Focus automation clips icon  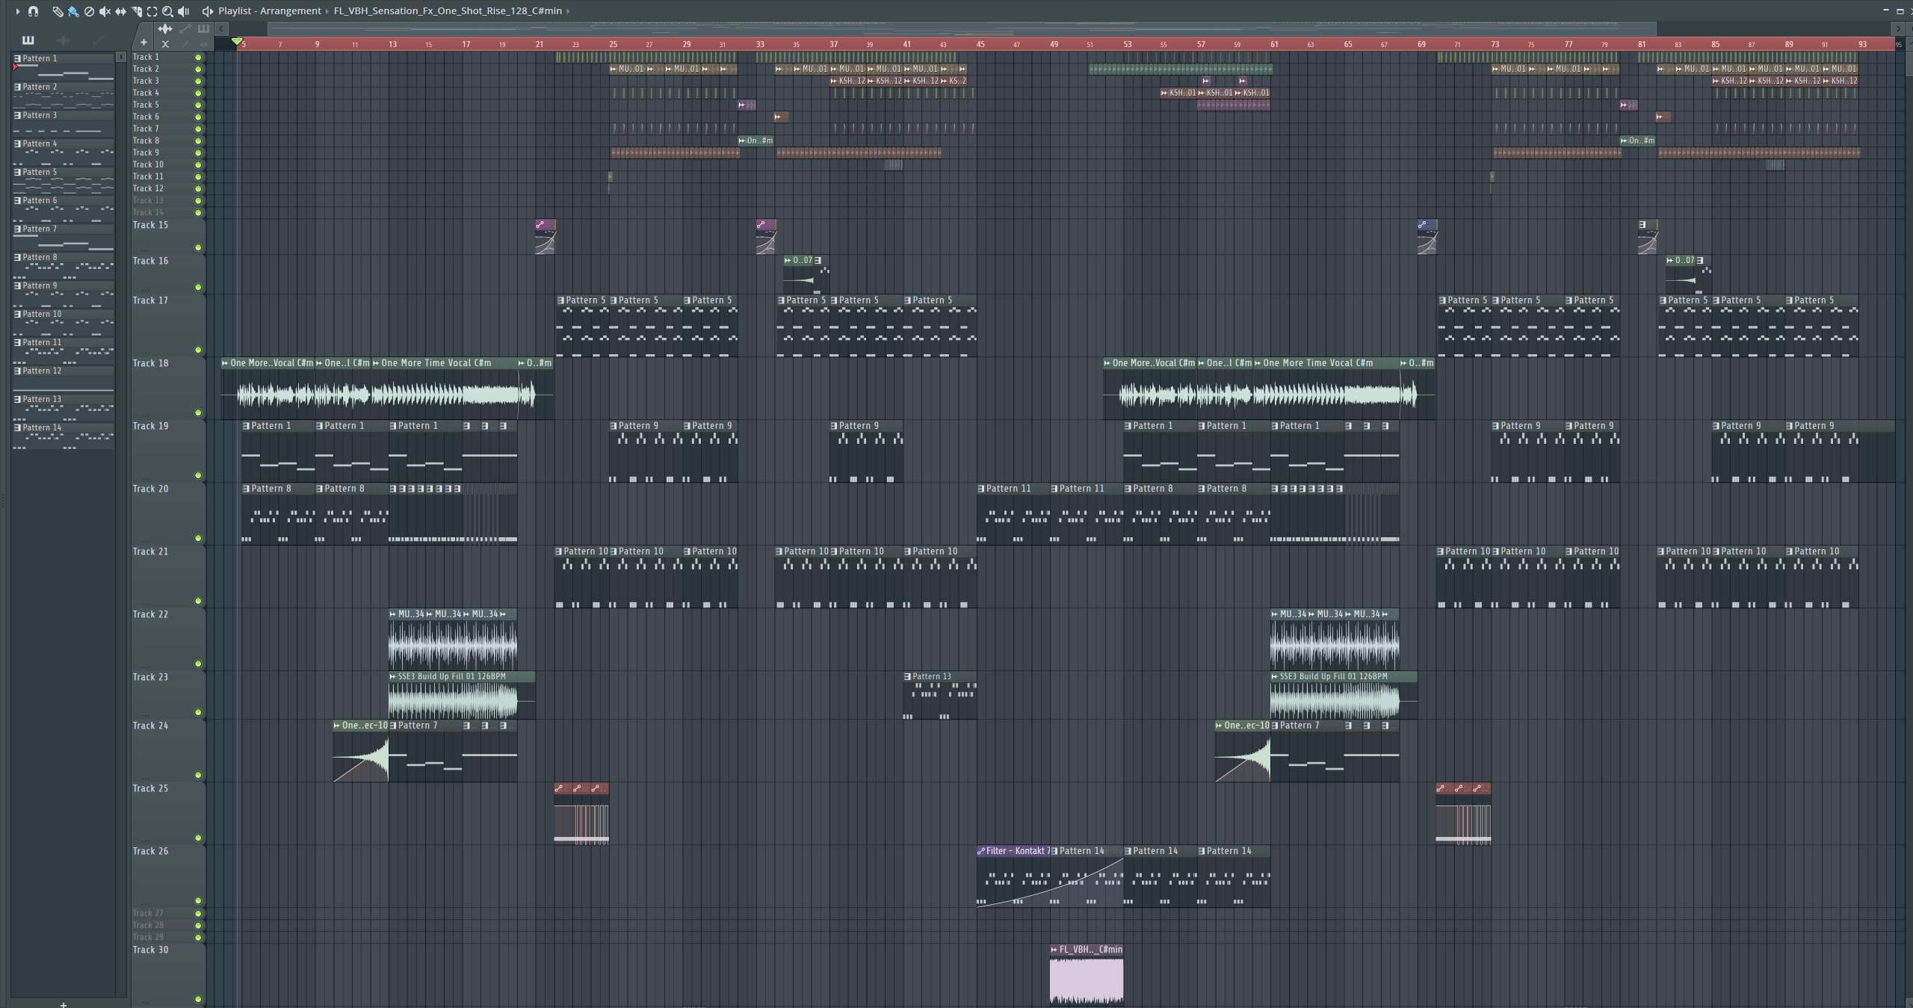pyautogui.click(x=185, y=29)
